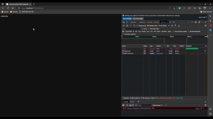Open Edge sidebar settings gear at bottom
Image resolution: width=213 pixels, height=119 pixels.
210,114
